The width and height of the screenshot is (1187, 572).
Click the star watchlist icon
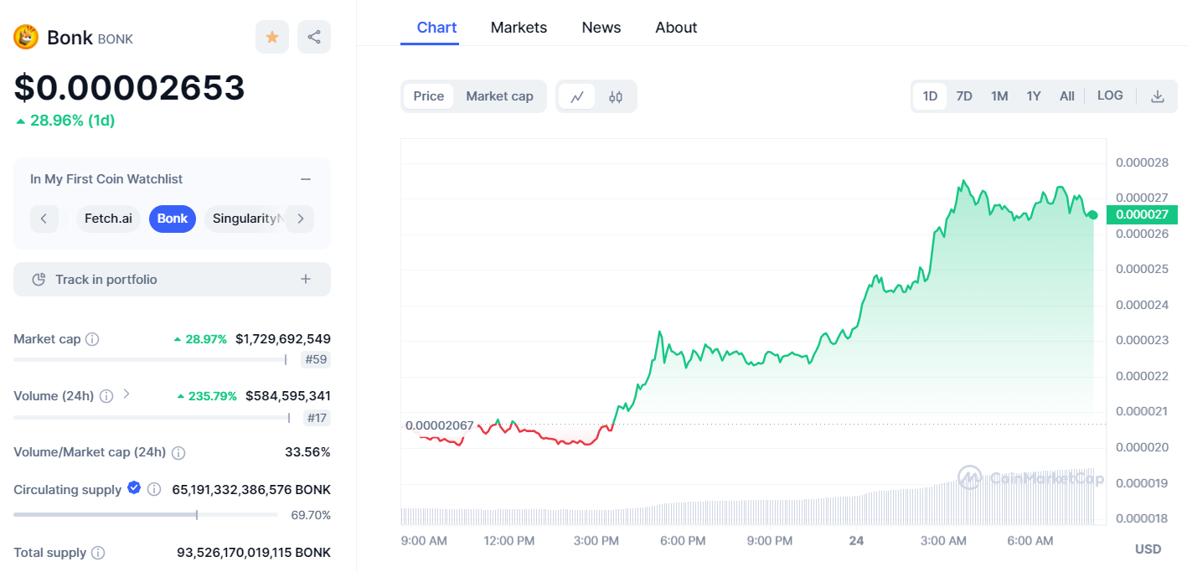[272, 37]
